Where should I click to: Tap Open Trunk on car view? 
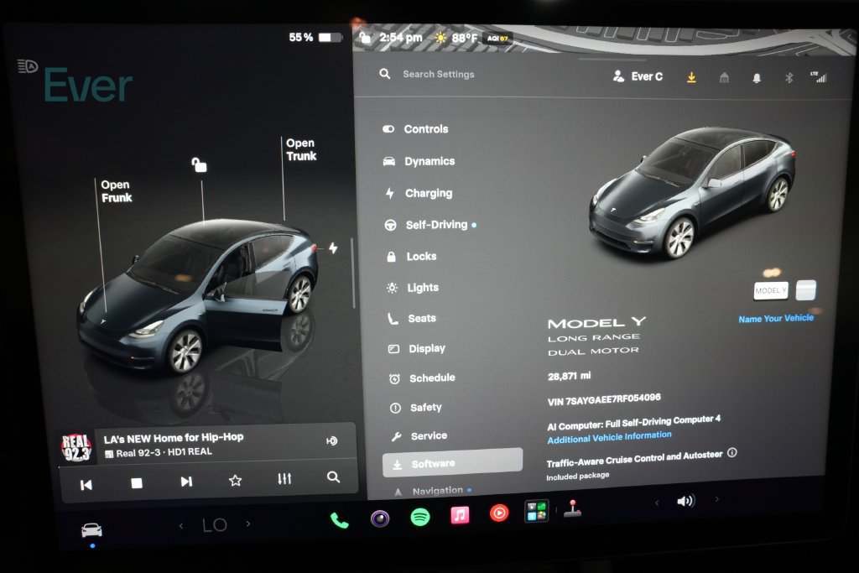click(x=301, y=149)
